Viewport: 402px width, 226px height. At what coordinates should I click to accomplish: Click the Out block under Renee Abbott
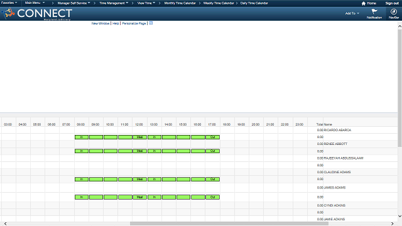tap(212, 151)
